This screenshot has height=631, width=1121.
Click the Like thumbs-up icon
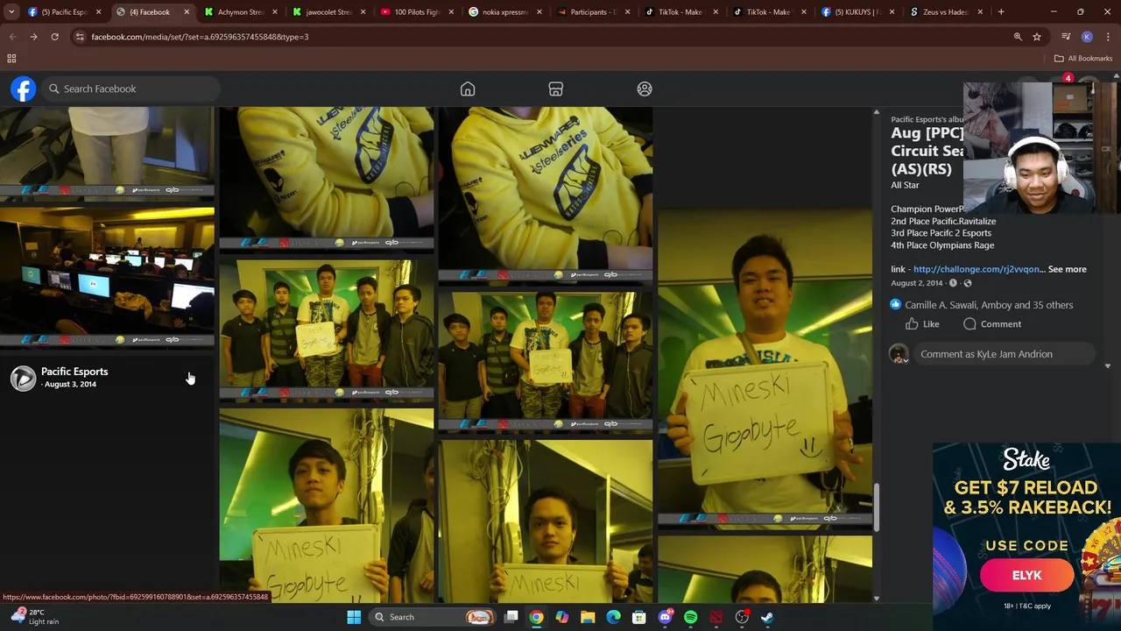(912, 324)
